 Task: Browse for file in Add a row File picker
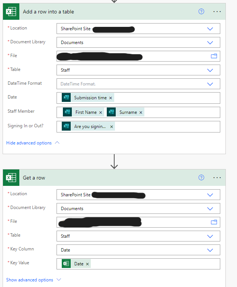tap(214, 56)
